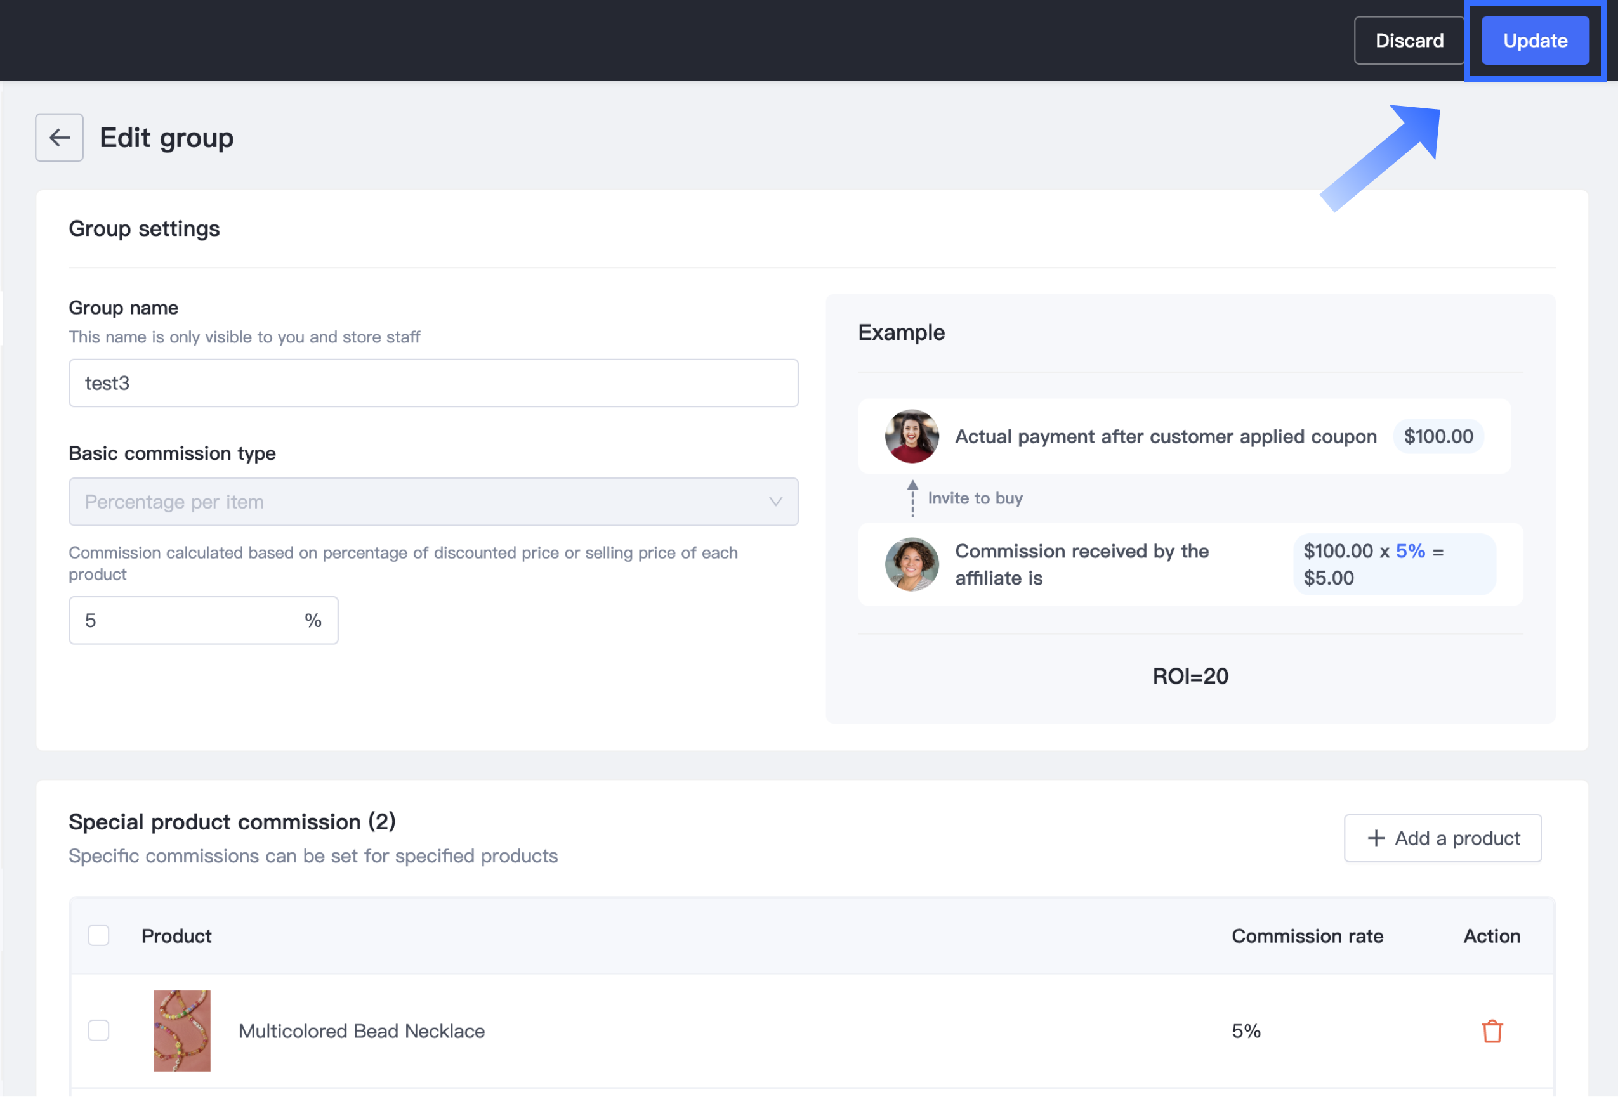
Task: Click the Invite to buy dashed arrow
Action: [912, 498]
